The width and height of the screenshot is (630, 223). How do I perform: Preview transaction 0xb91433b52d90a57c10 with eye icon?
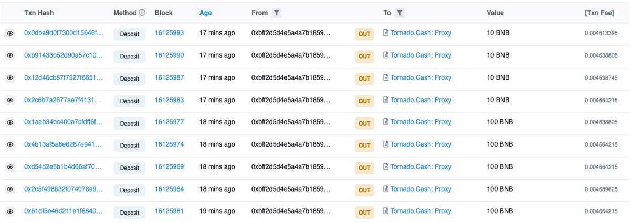click(9, 55)
